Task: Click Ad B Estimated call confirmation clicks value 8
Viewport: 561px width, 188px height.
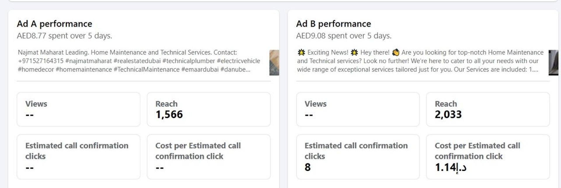Action: point(308,167)
